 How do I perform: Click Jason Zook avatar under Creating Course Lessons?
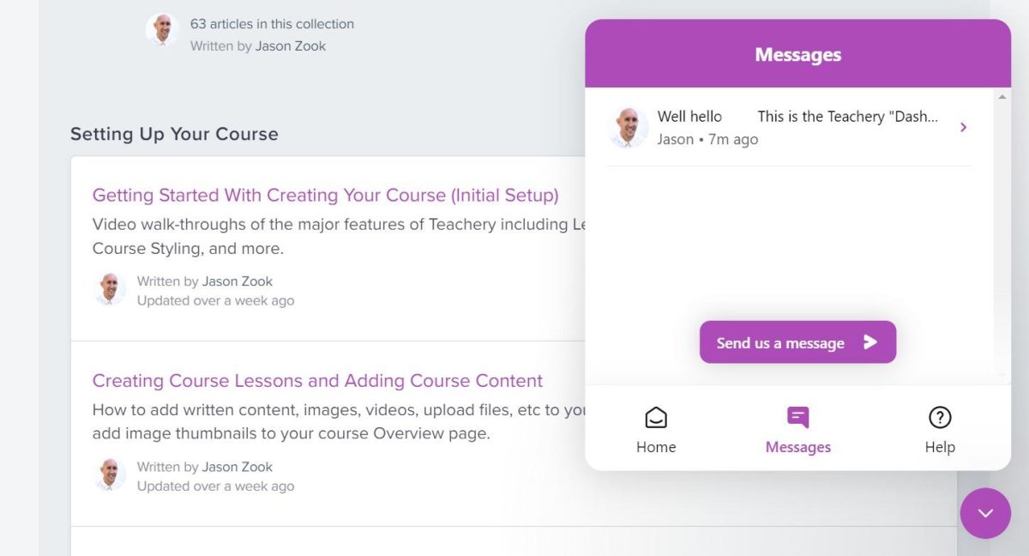109,474
